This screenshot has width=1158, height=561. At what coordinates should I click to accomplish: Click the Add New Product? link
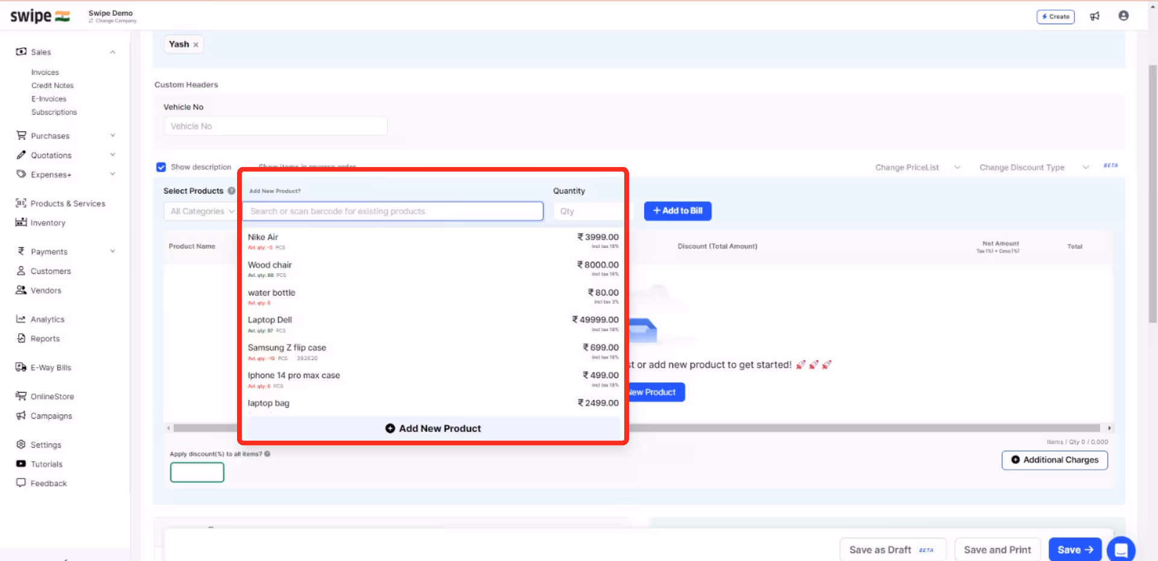pyautogui.click(x=274, y=191)
